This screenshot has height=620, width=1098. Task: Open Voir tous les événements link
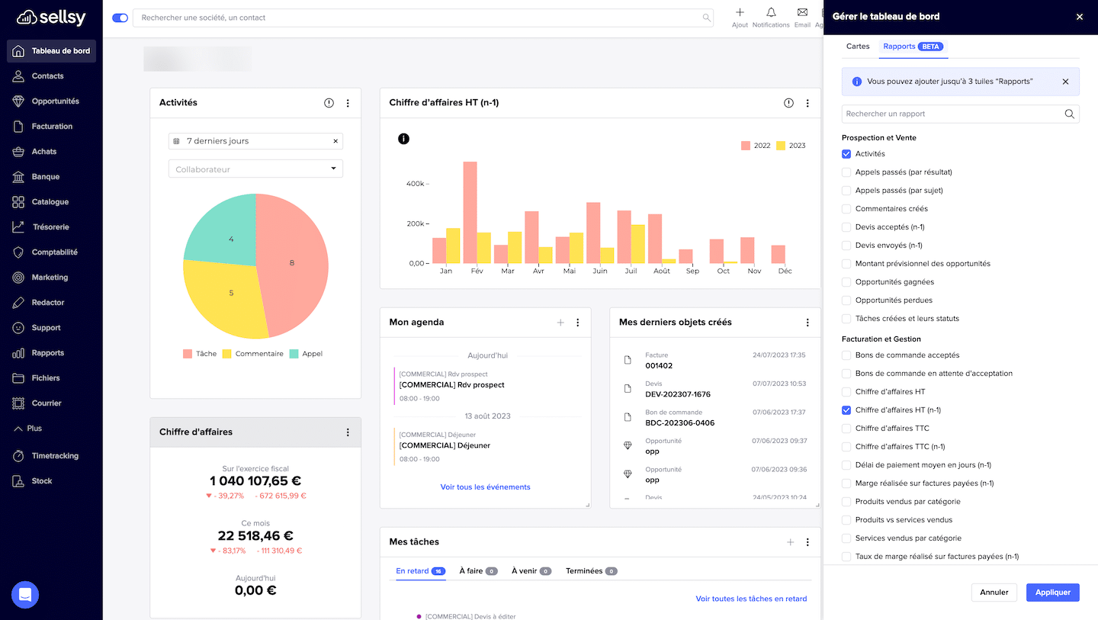485,487
